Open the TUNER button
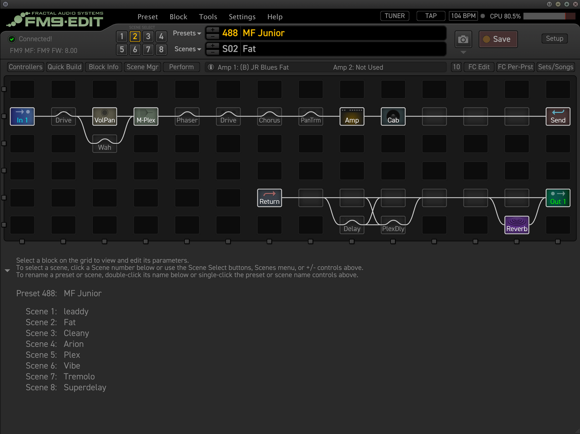Viewport: 580px width, 434px height. coord(395,16)
